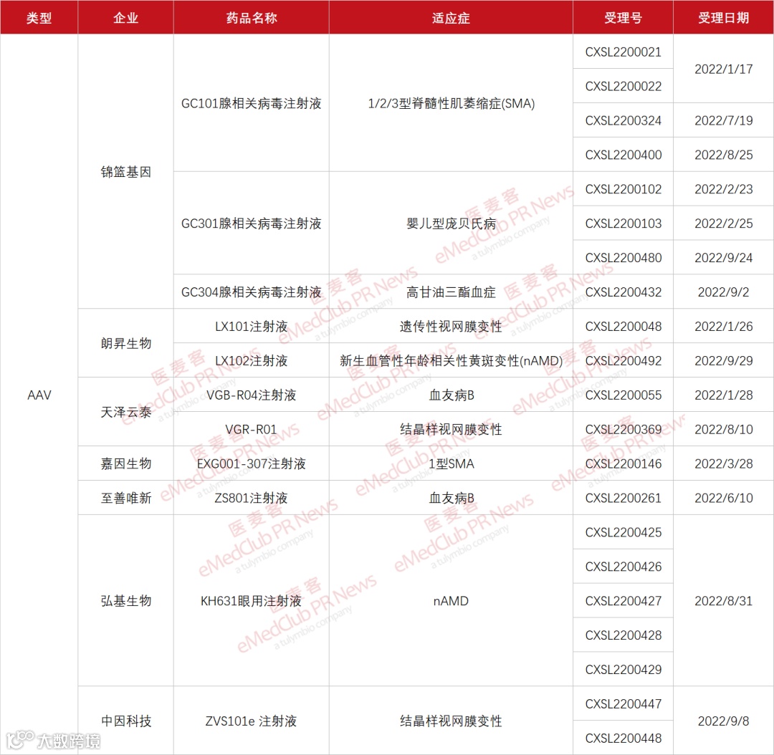Viewport: 774px width, 755px height.
Task: Select LX101注射液 drug cell
Action: [x=252, y=326]
